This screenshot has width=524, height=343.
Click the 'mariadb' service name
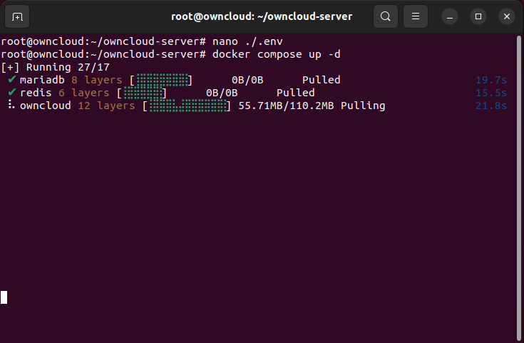point(42,80)
